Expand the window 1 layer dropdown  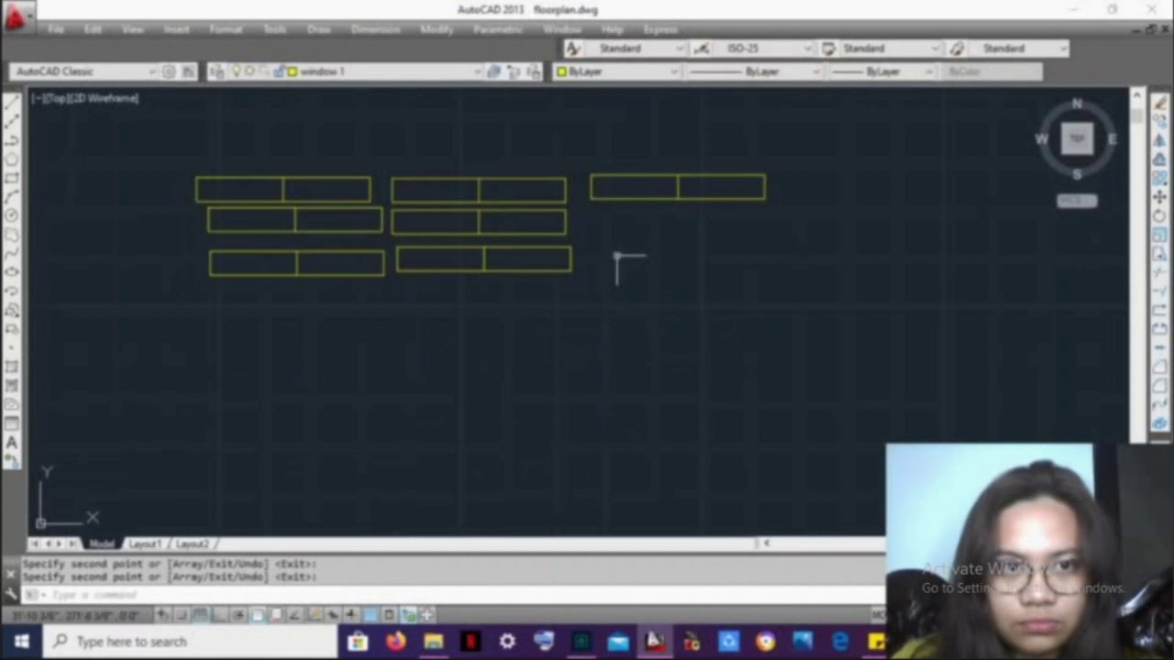coord(477,71)
